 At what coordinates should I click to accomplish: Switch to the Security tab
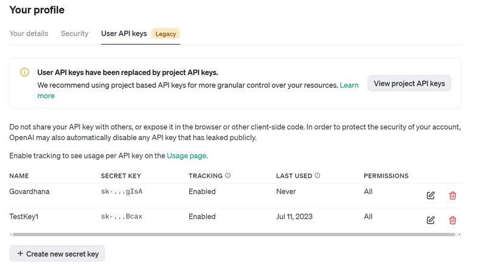[x=75, y=33]
